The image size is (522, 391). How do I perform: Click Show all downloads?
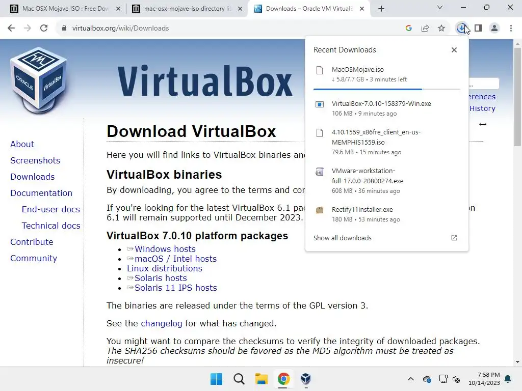pos(342,238)
